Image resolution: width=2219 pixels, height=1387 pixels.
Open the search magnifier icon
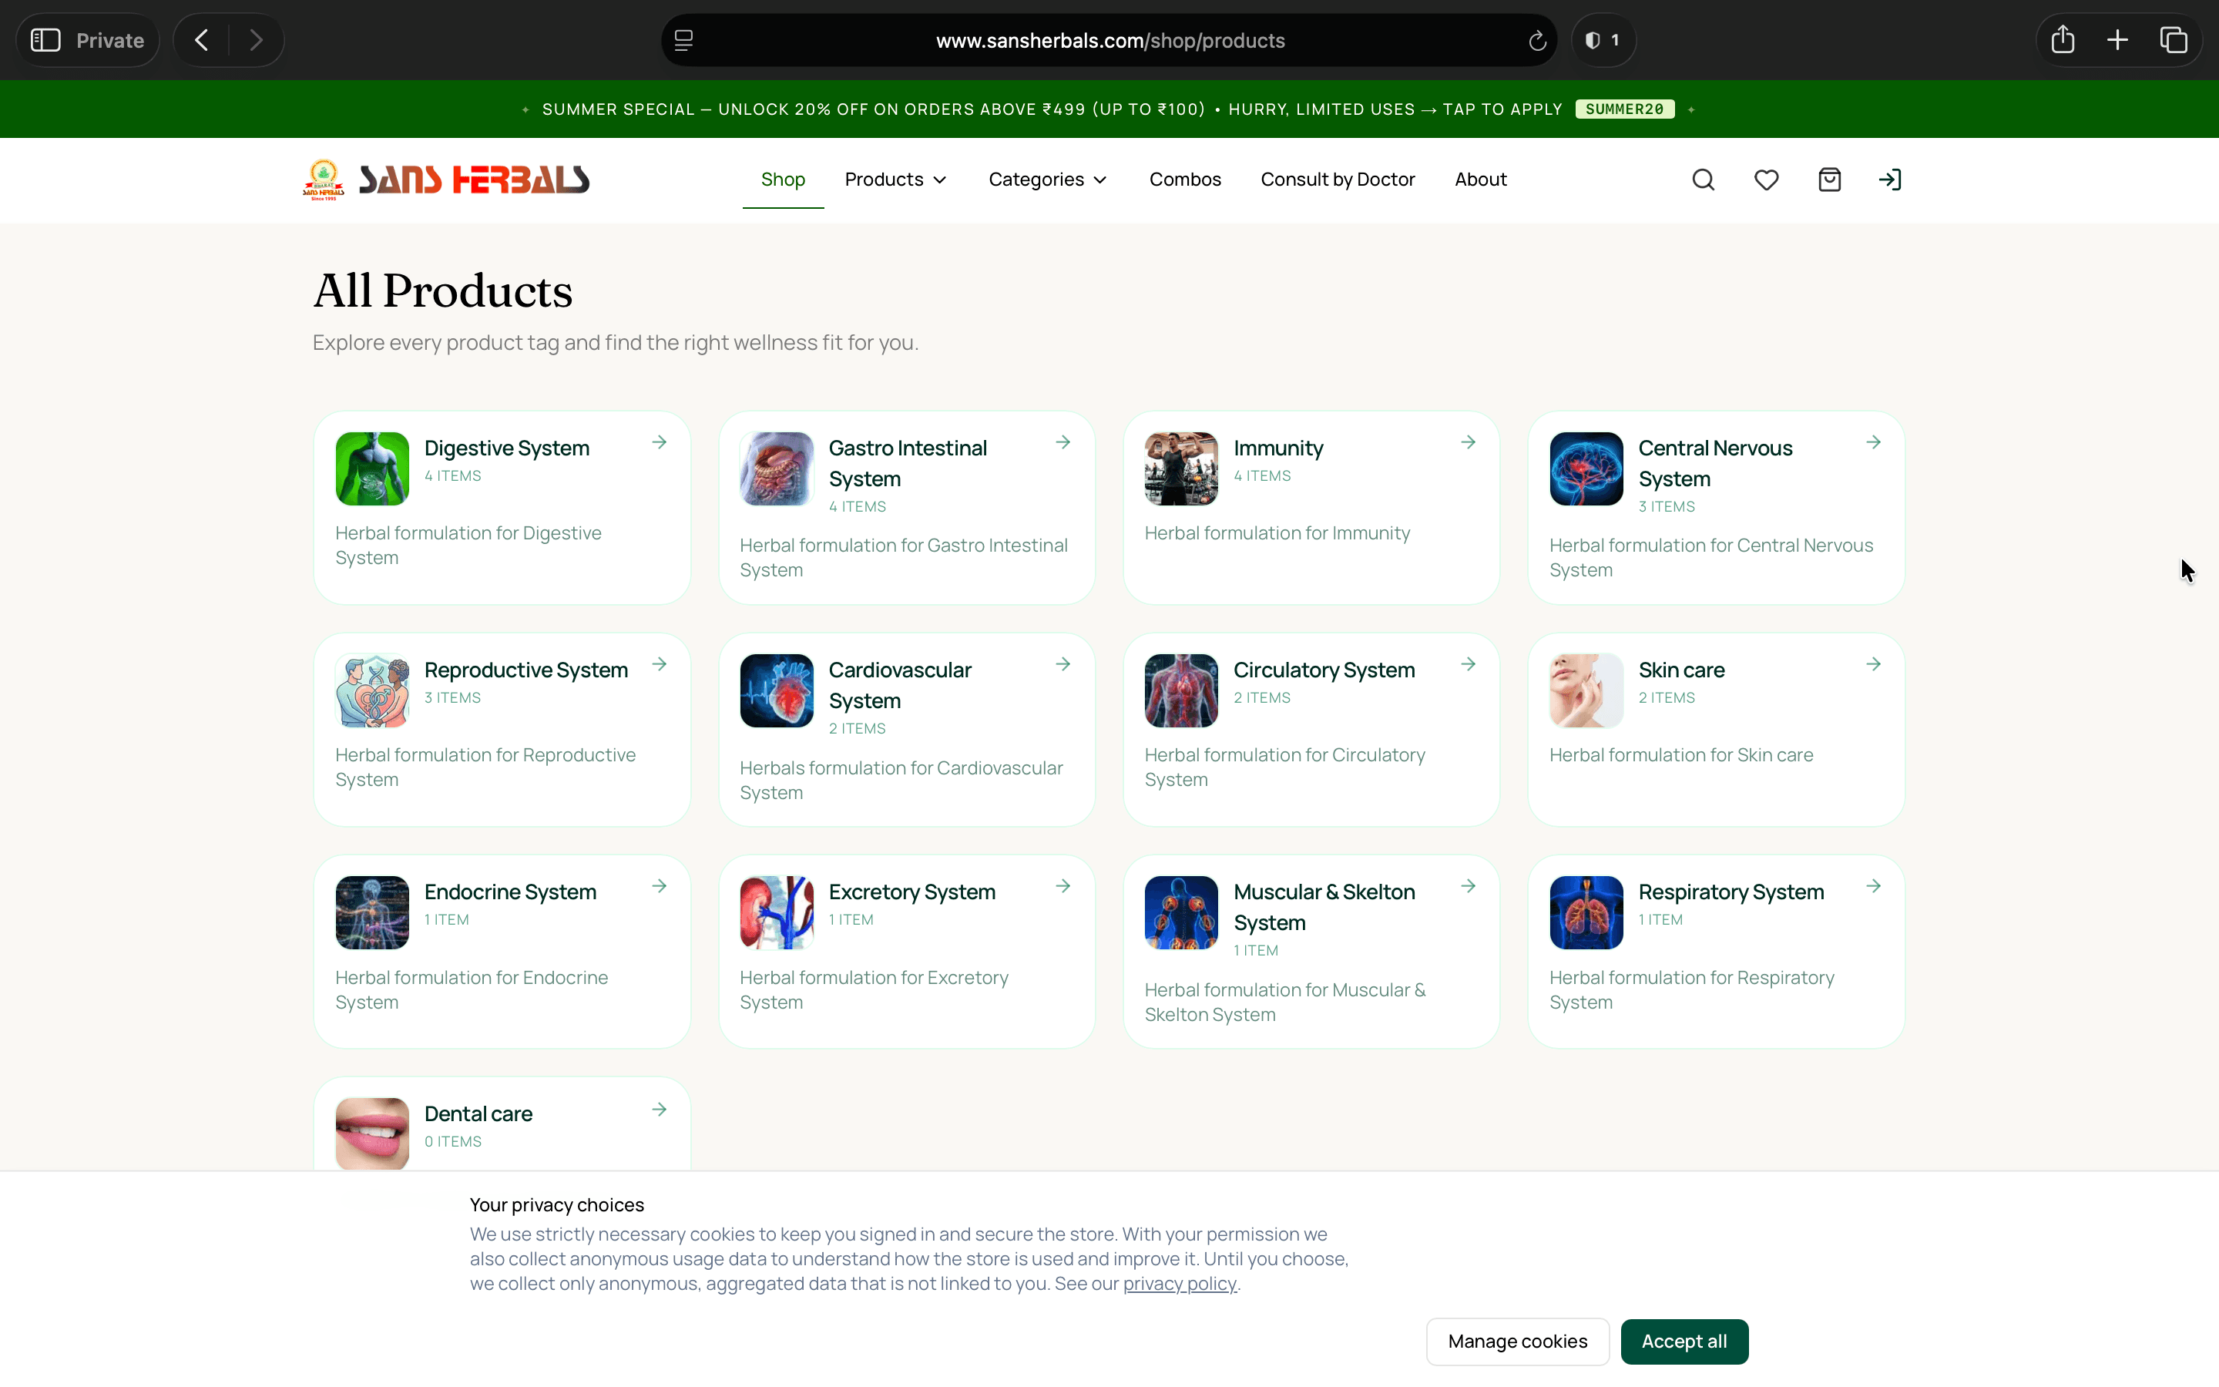click(1703, 180)
